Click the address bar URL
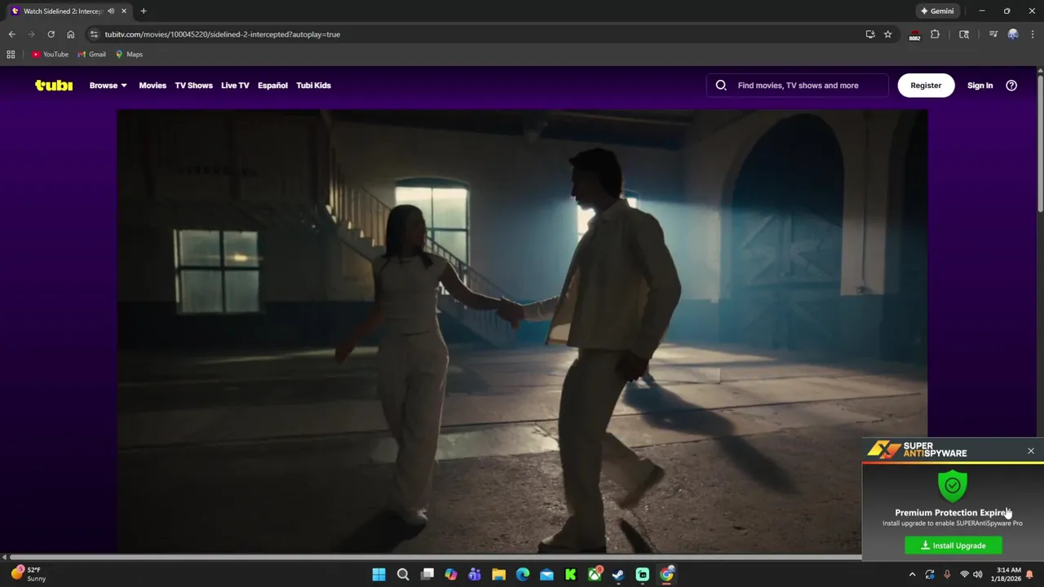Screen dimensions: 1044x587 pyautogui.click(x=223, y=34)
